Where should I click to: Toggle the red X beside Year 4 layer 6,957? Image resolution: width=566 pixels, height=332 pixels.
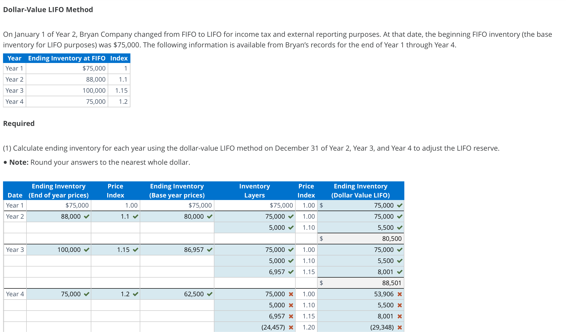coord(291,316)
